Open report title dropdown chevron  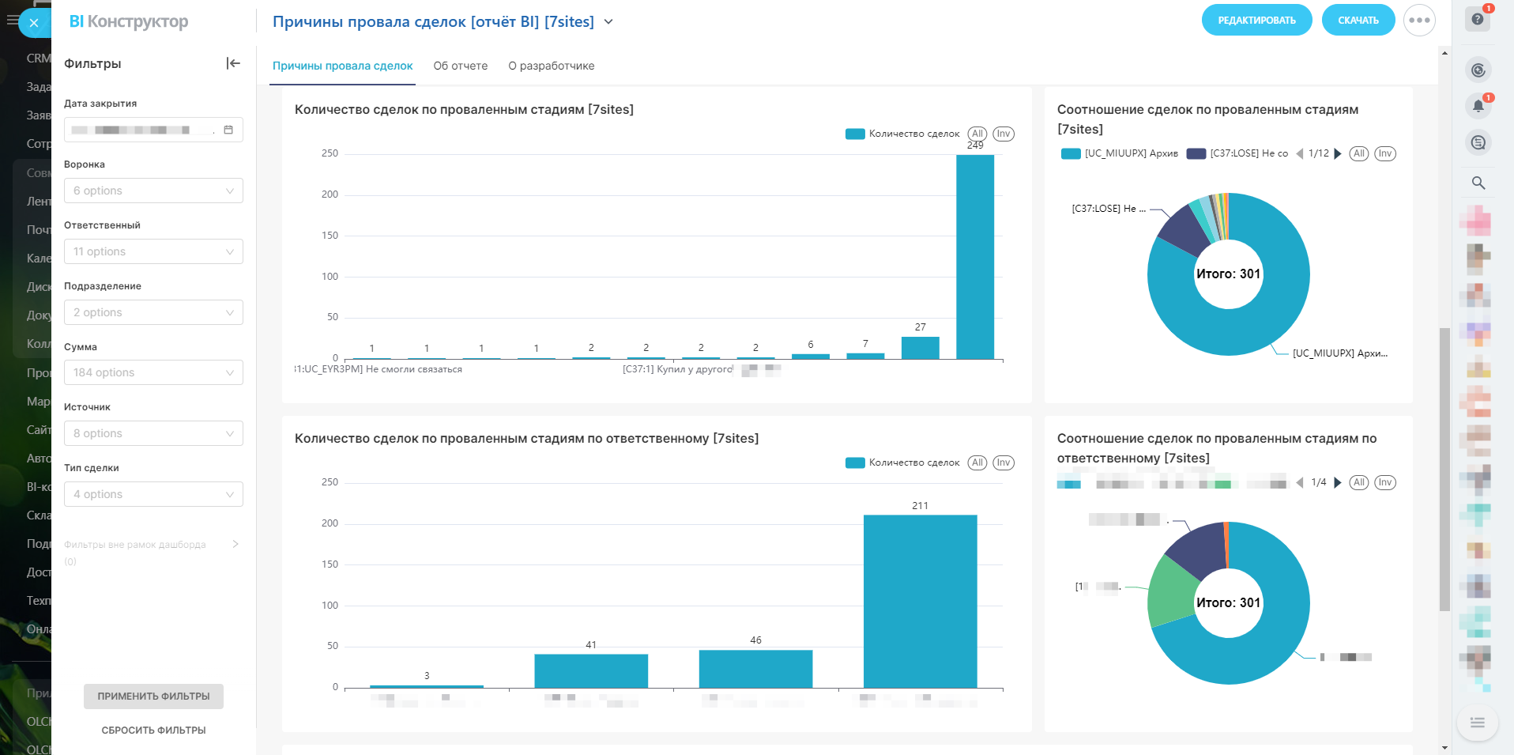click(608, 22)
